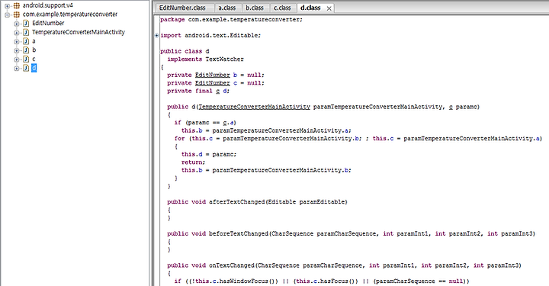Image resolution: width=549 pixels, height=286 pixels.
Task: Click the class file icon for b
Action: point(26,50)
